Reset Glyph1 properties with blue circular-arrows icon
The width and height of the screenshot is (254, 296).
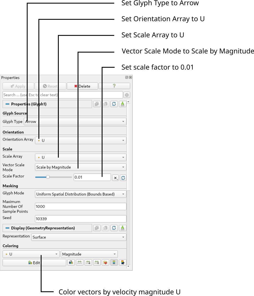(114, 104)
